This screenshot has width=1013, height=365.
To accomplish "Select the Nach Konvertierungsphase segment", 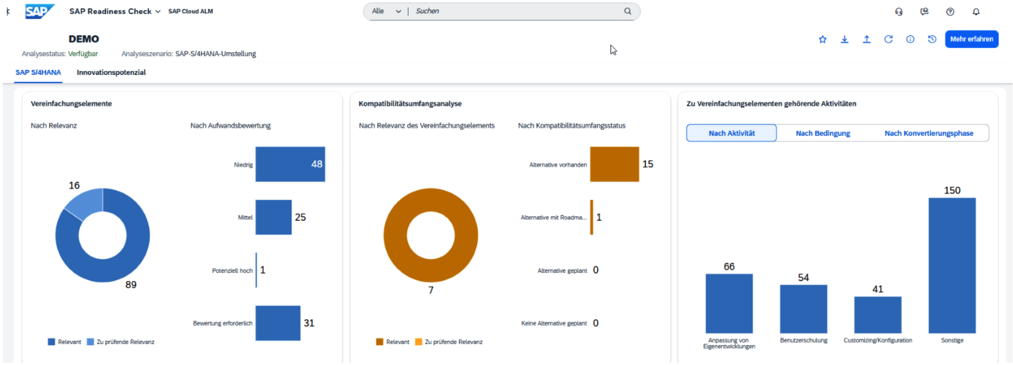I will (929, 133).
